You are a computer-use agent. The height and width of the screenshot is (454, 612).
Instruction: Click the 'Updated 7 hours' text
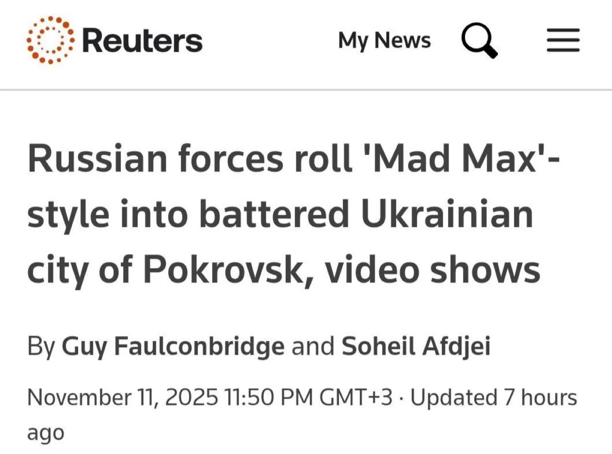[x=494, y=398]
